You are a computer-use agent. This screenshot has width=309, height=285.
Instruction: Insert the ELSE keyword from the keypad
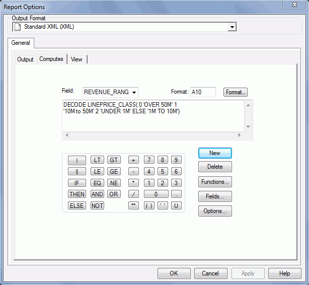77,205
